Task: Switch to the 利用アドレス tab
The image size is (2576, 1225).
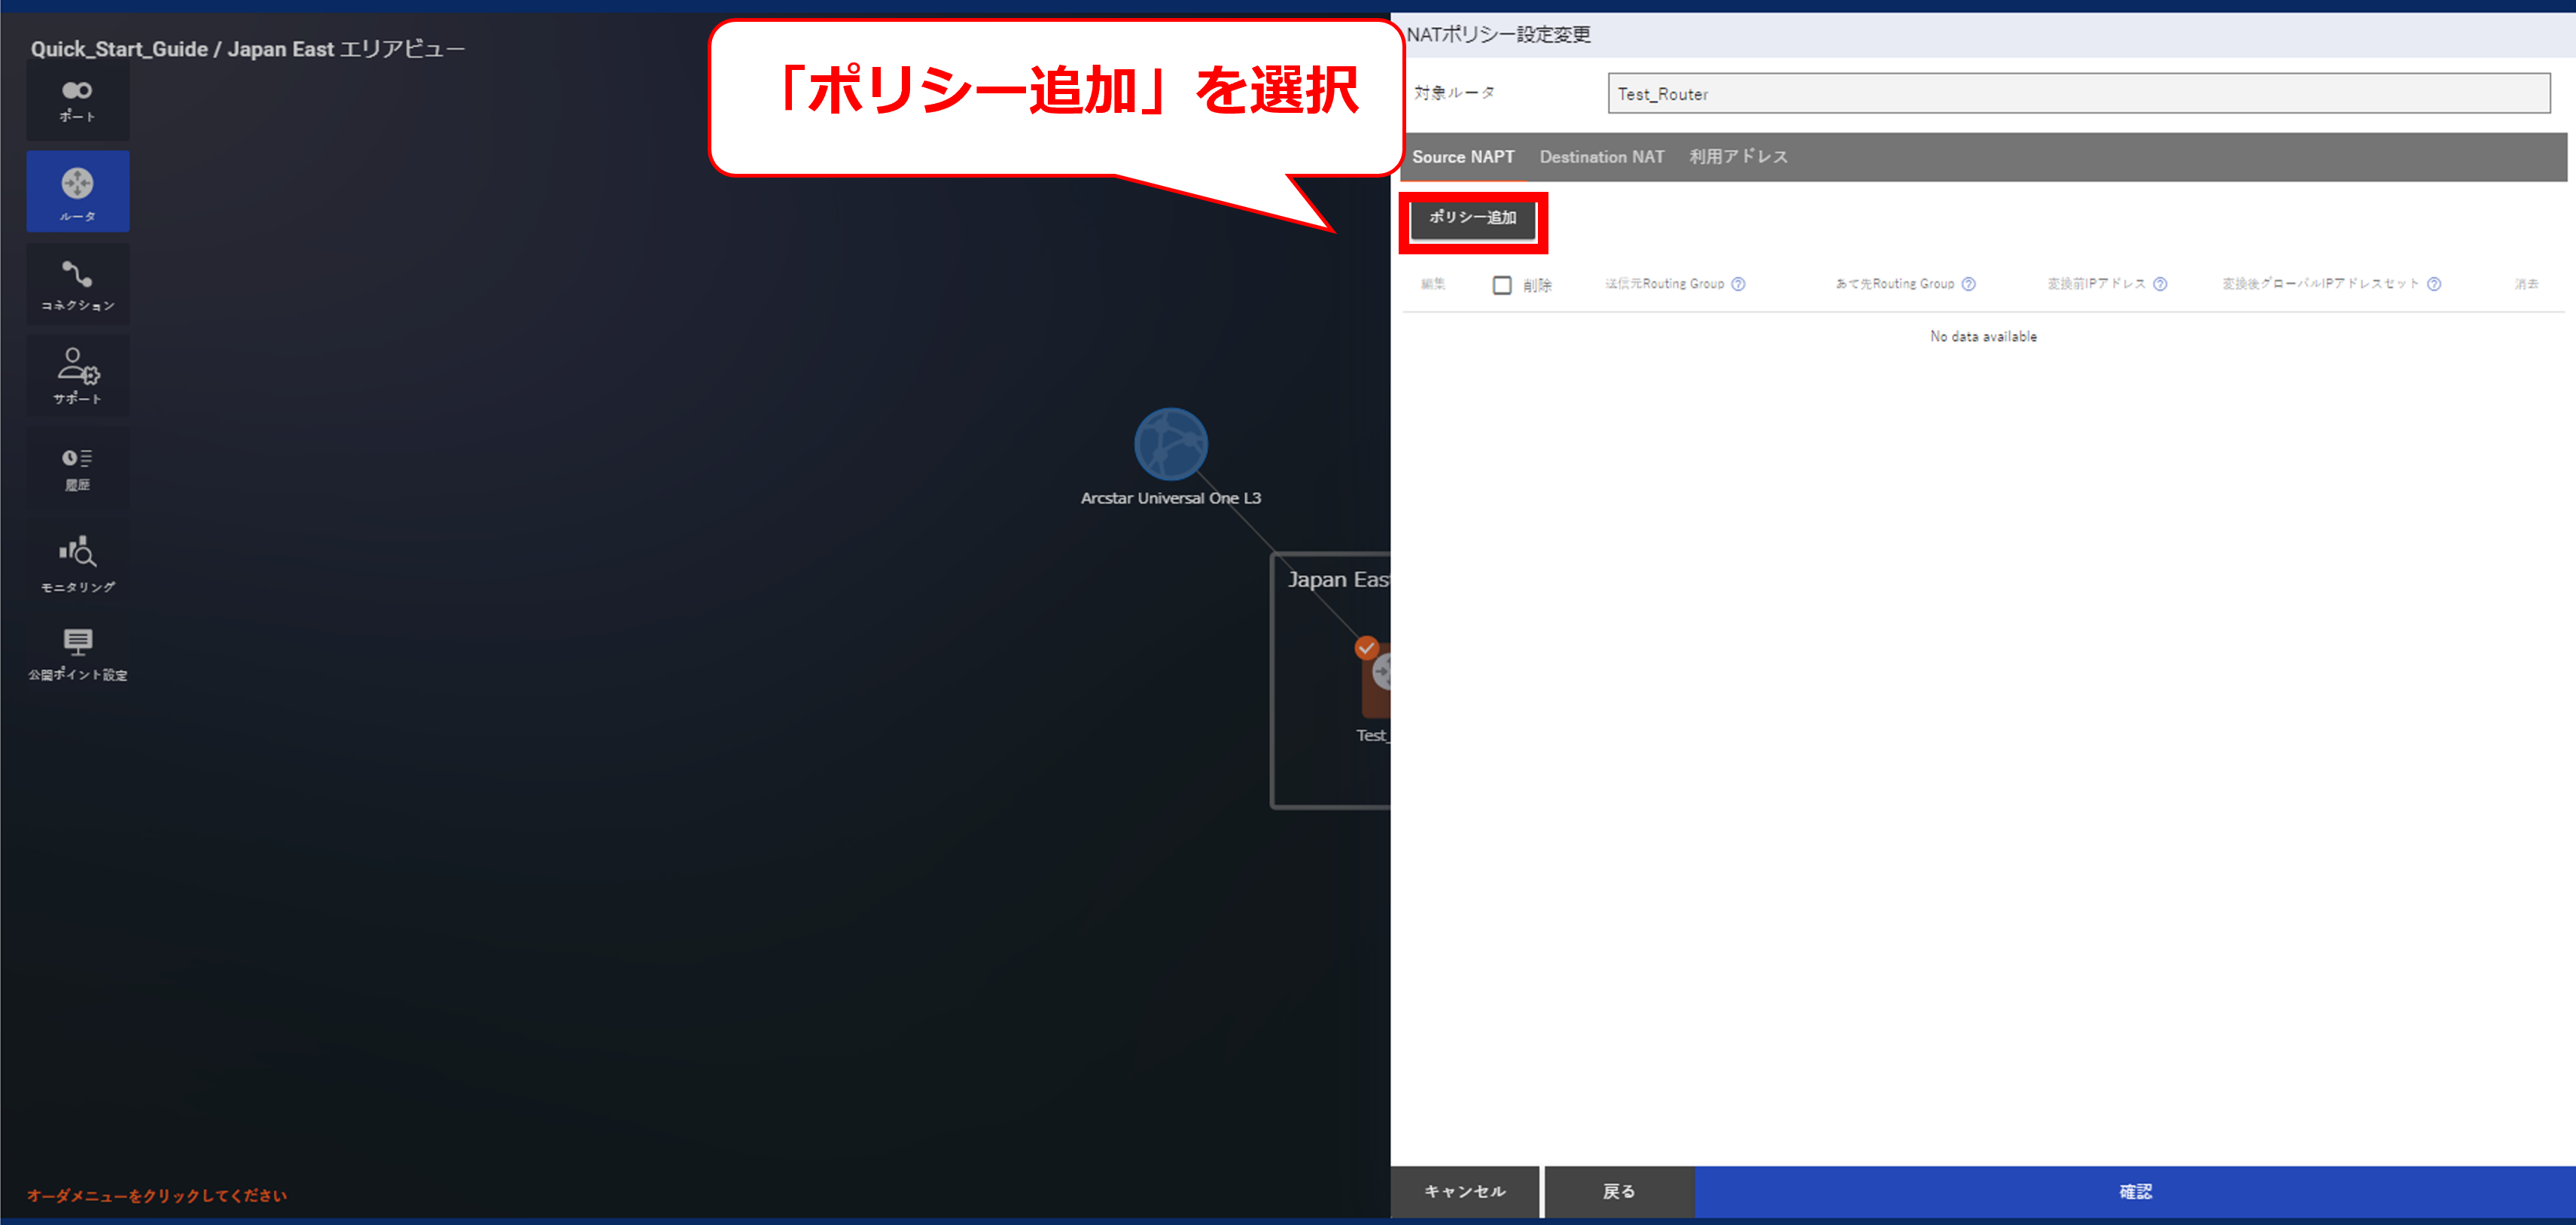Action: pos(1738,157)
